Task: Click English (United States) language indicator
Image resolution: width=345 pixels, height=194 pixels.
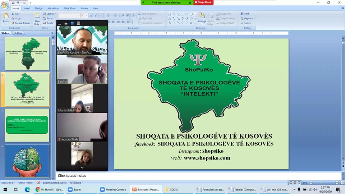Action: 55,183
